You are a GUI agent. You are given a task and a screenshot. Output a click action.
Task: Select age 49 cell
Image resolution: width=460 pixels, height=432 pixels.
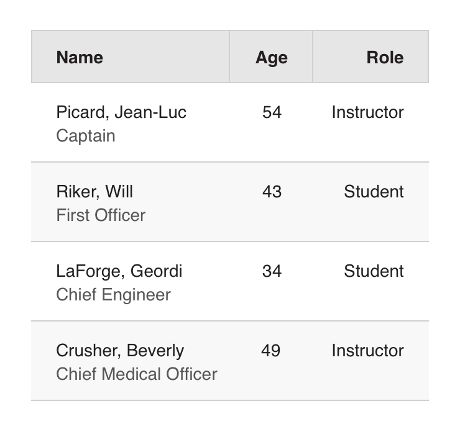271,351
